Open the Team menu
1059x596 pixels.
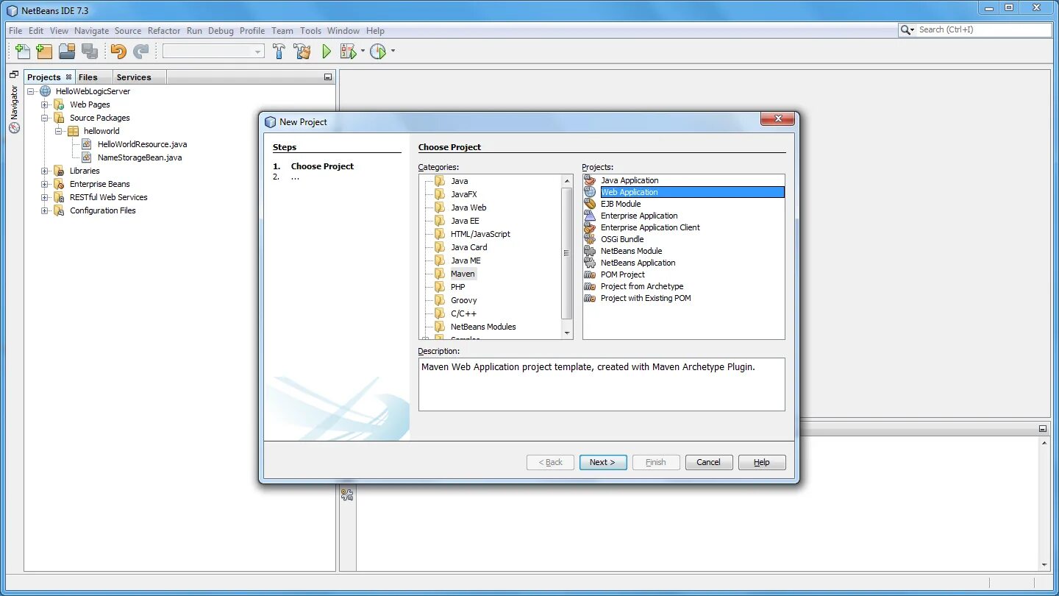[282, 31]
